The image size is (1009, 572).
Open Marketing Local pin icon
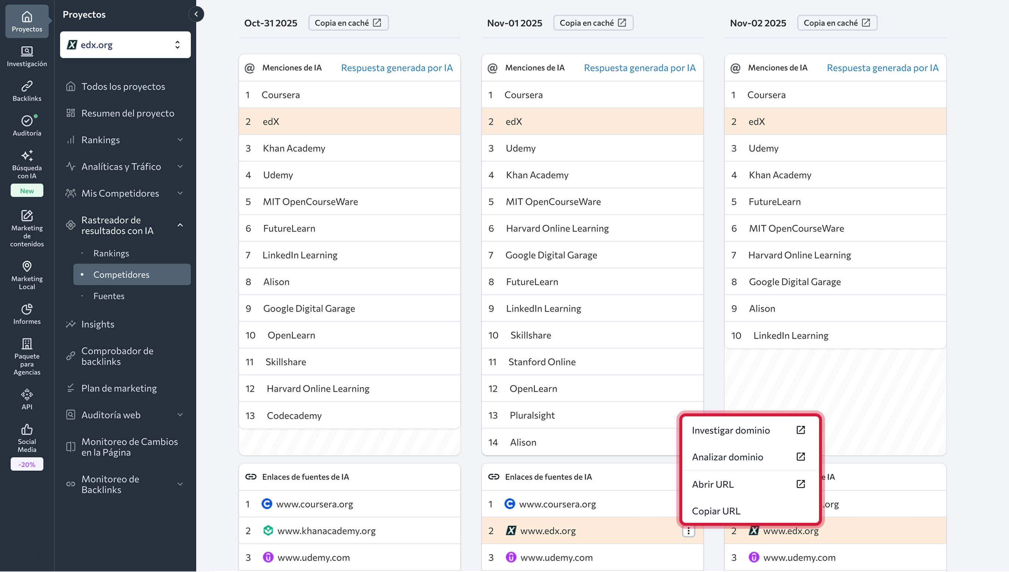pyautogui.click(x=27, y=266)
